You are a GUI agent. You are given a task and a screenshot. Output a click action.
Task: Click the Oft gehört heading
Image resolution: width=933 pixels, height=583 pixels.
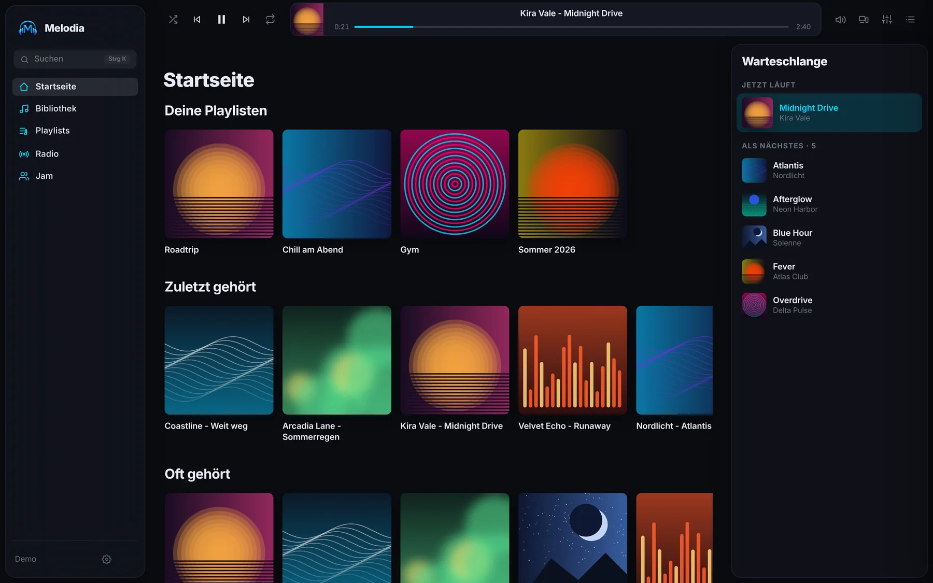[x=197, y=474]
